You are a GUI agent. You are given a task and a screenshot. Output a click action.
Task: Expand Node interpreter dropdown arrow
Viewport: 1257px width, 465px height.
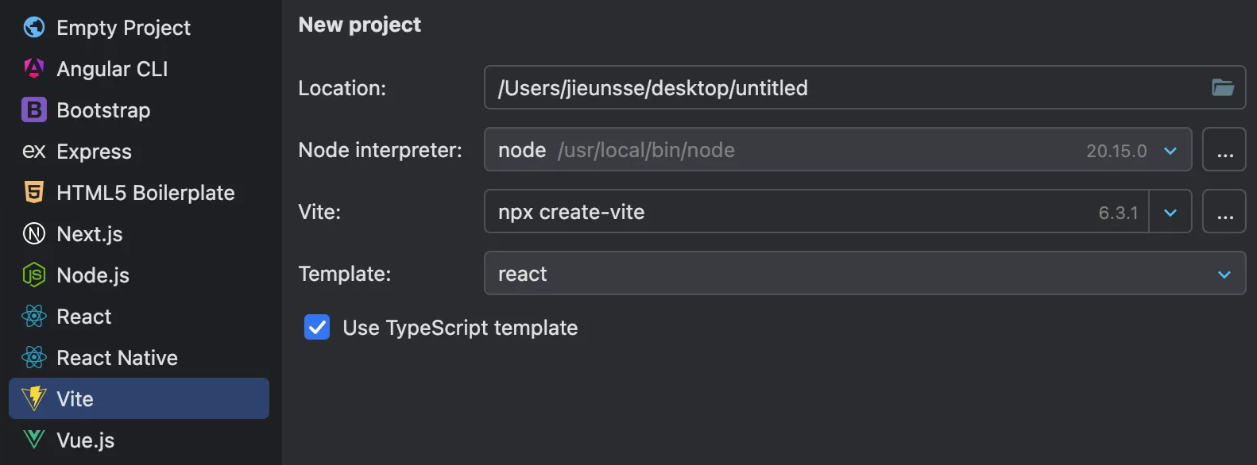(x=1170, y=151)
